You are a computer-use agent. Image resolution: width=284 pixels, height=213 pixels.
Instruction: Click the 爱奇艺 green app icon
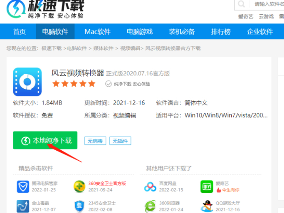pyautogui.click(x=207, y=187)
